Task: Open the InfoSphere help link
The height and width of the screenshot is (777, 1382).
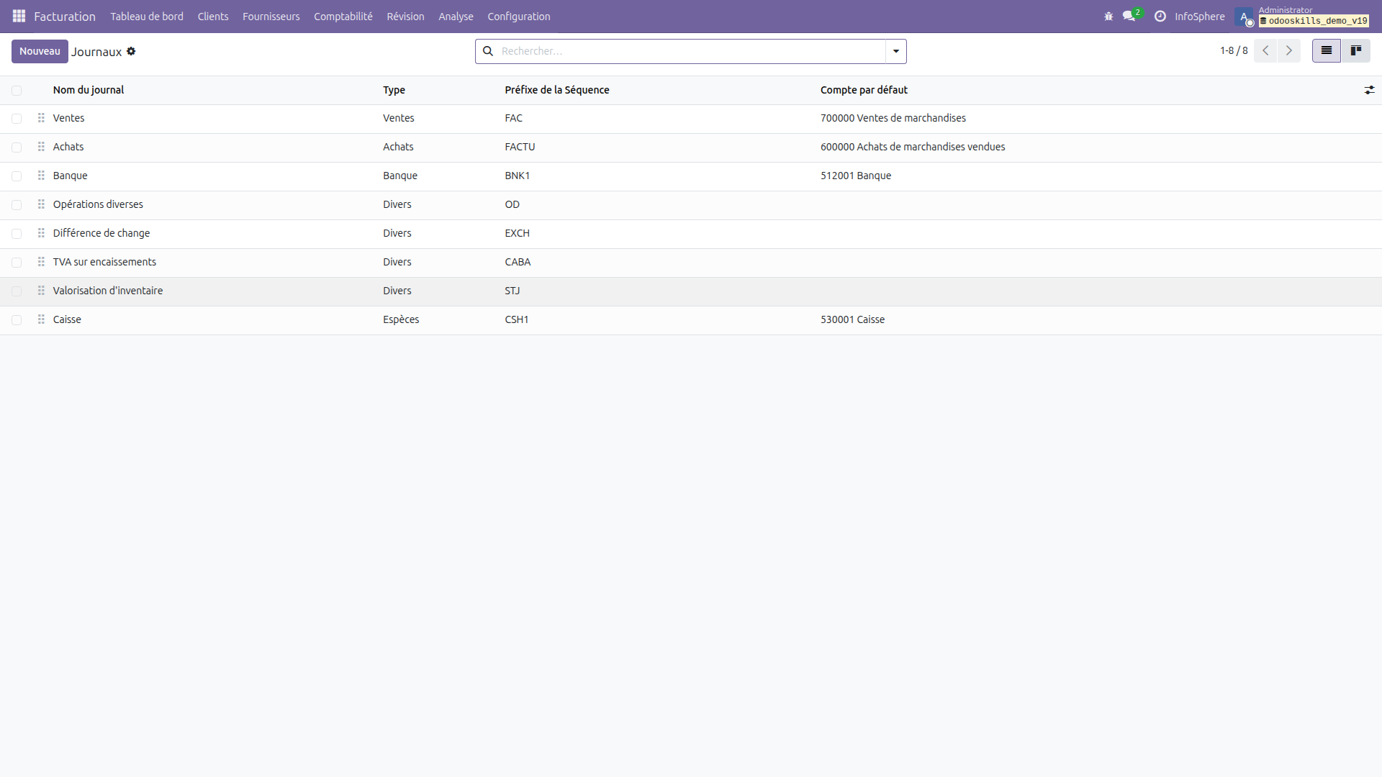Action: (x=1200, y=16)
